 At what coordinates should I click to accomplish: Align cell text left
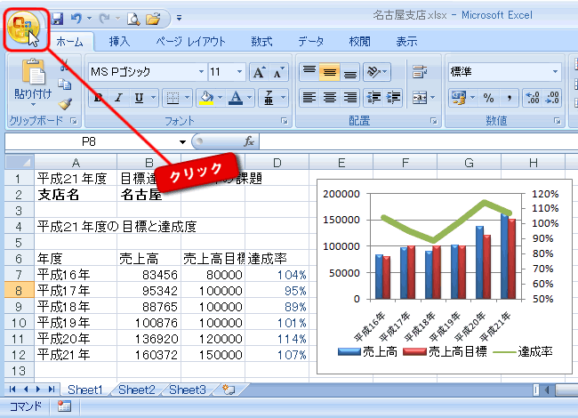309,98
